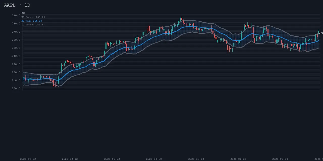Viewport: 323px width, 161px height.
Task: Select the 2025-07-02 date on time axis
Action: click(x=28, y=159)
